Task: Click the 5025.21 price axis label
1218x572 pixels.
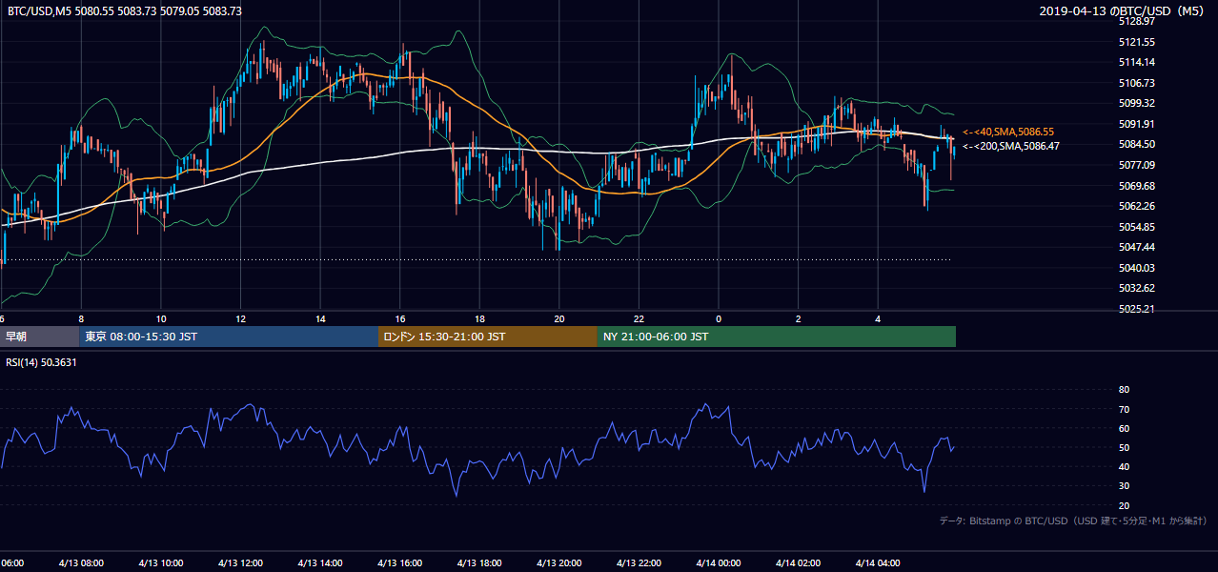Action: [x=1138, y=309]
